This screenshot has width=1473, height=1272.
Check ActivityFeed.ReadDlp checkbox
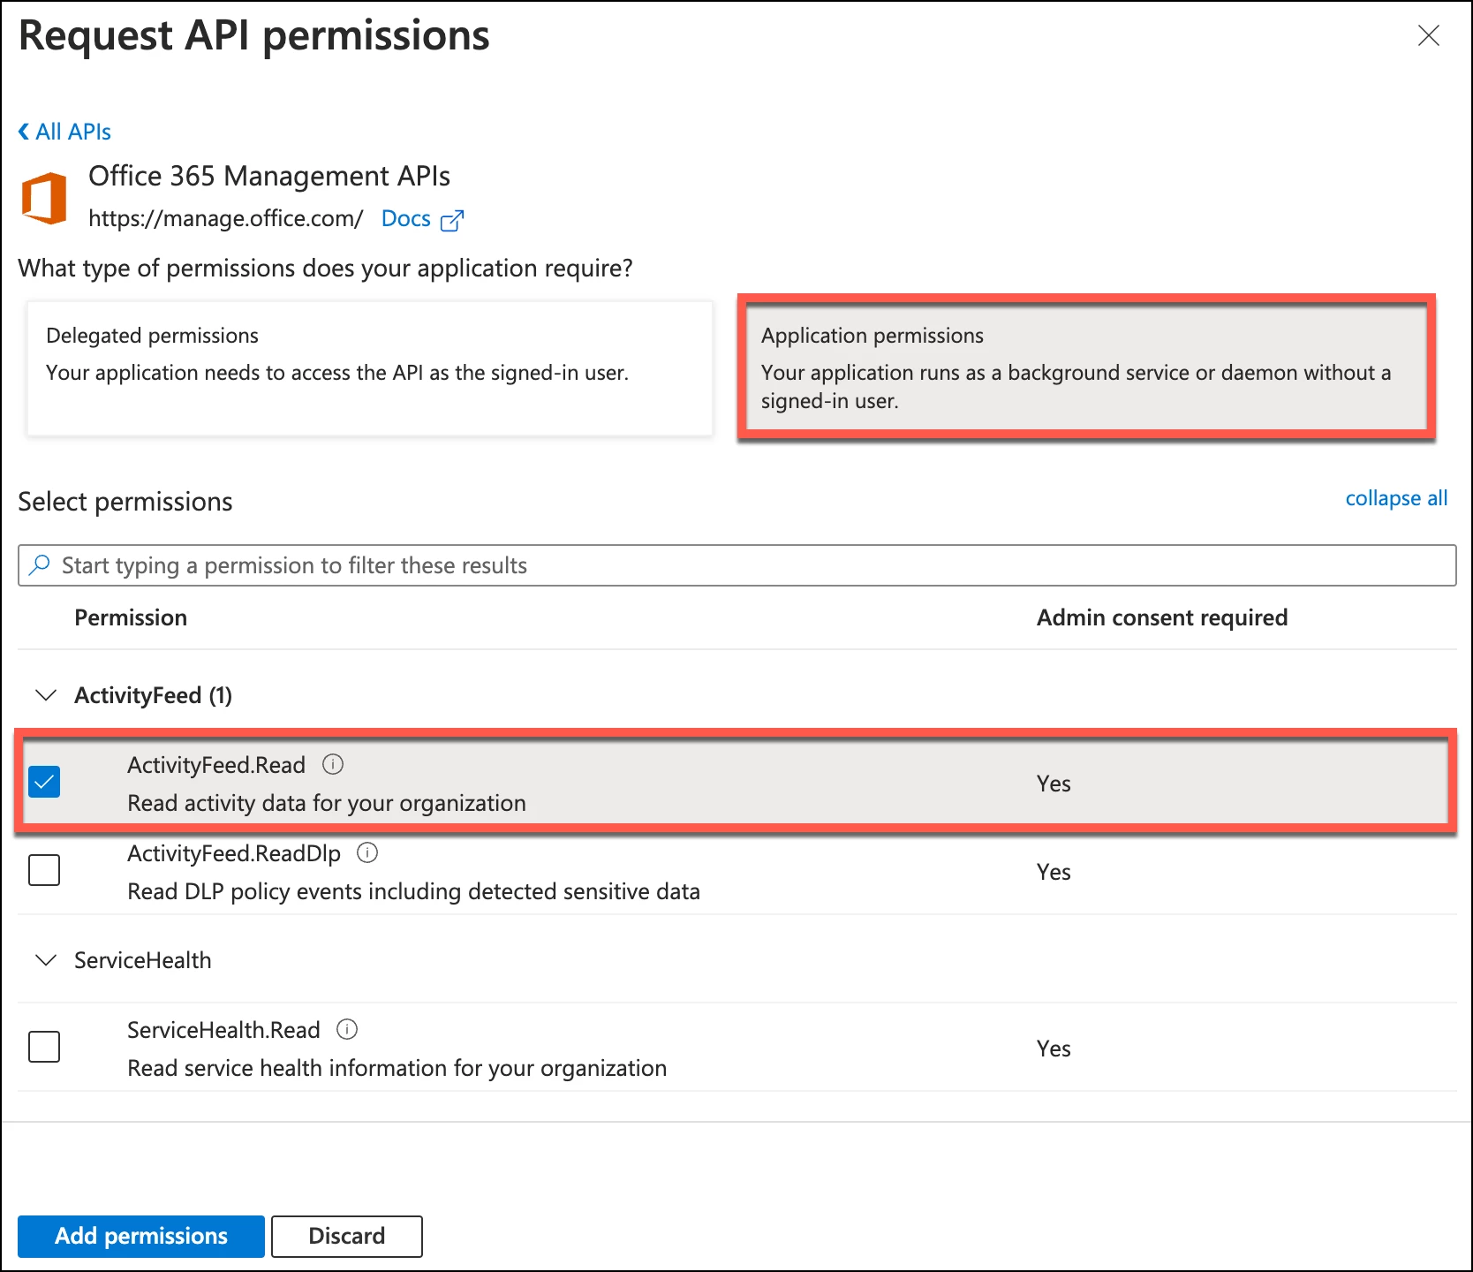(x=44, y=870)
